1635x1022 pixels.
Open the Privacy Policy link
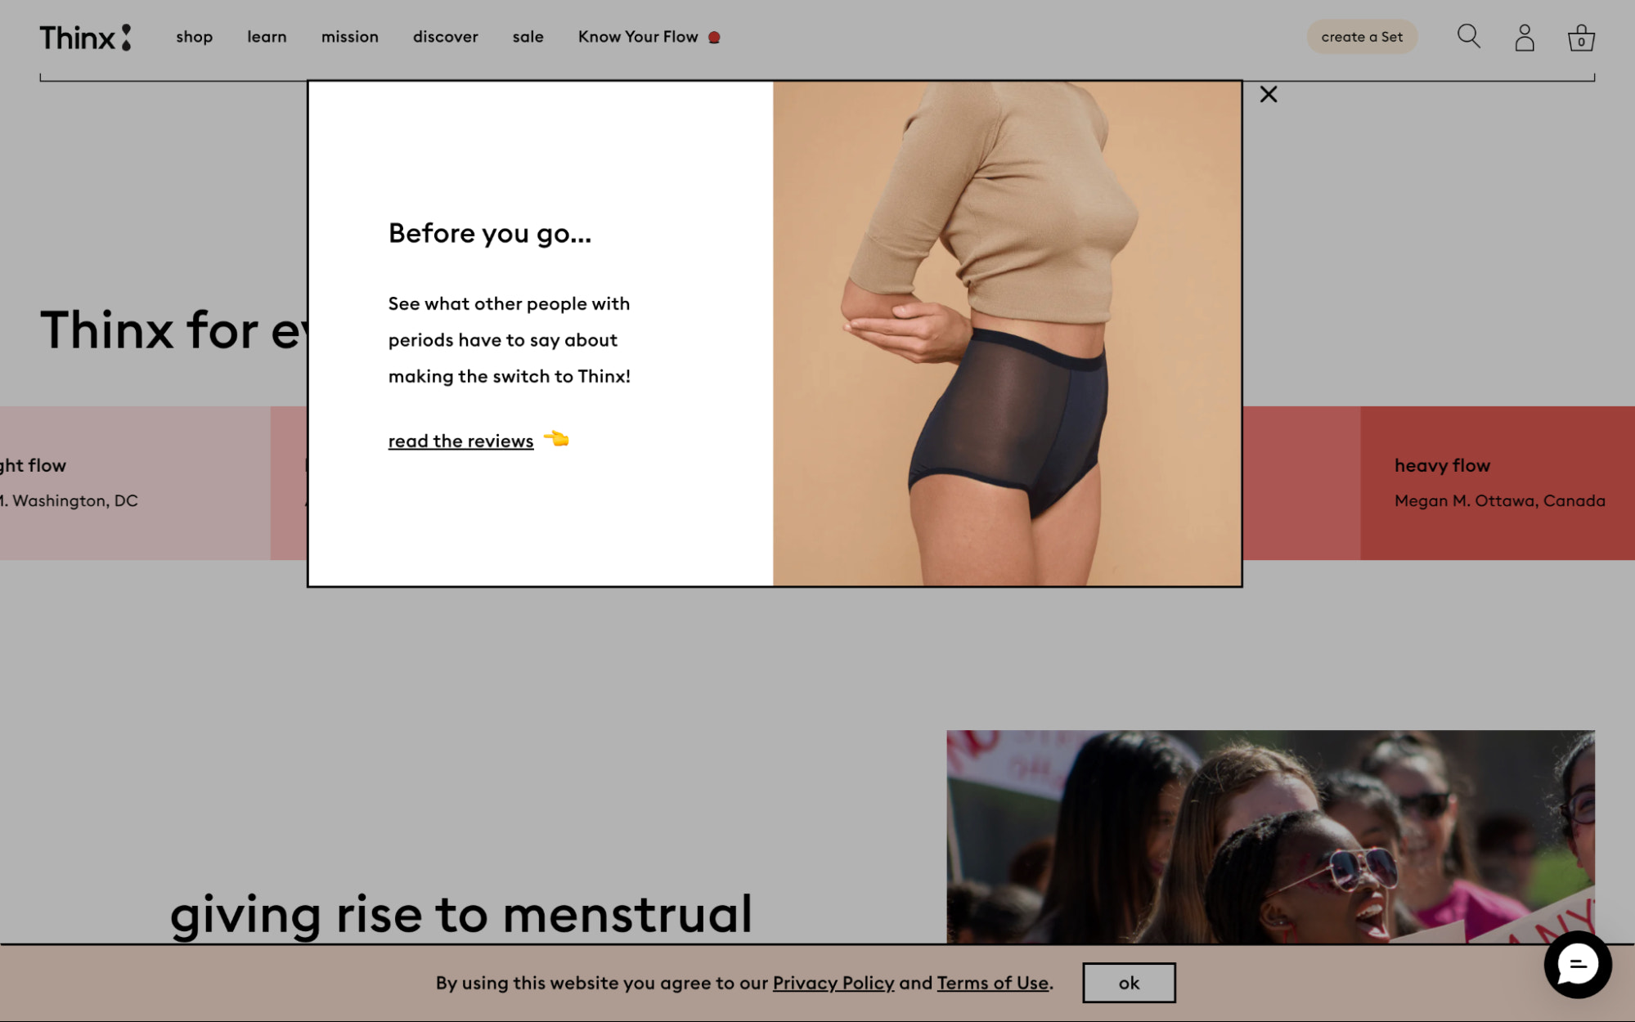tap(833, 983)
